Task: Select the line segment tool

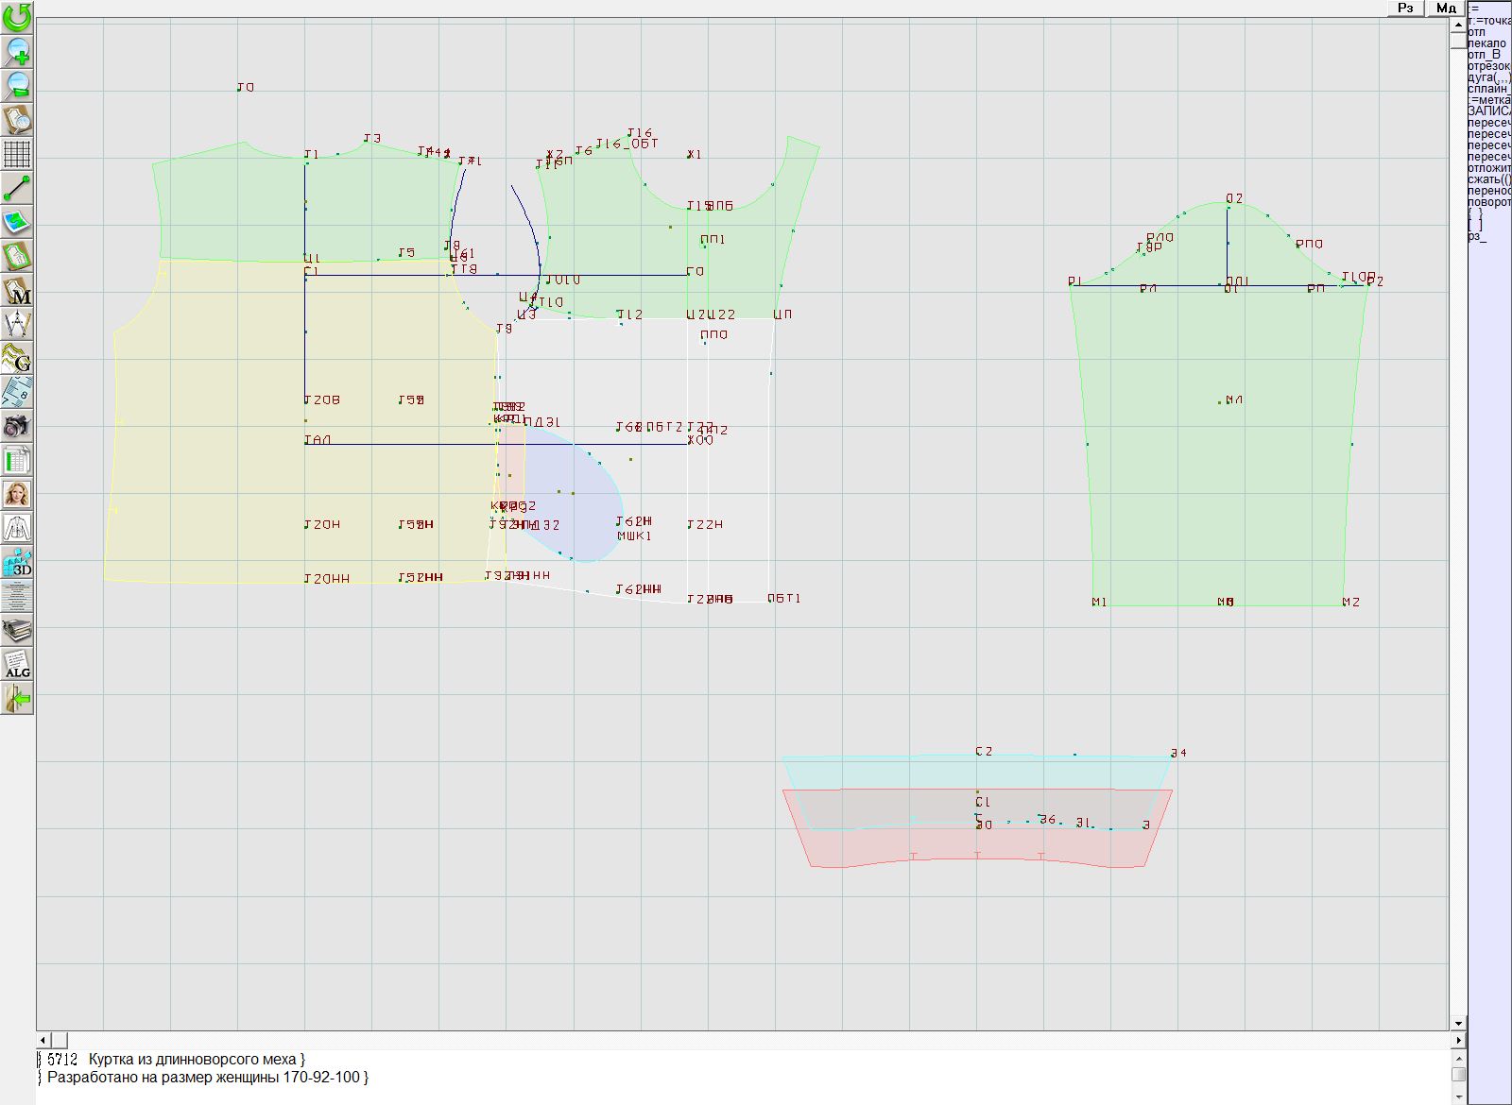Action: pyautogui.click(x=17, y=188)
